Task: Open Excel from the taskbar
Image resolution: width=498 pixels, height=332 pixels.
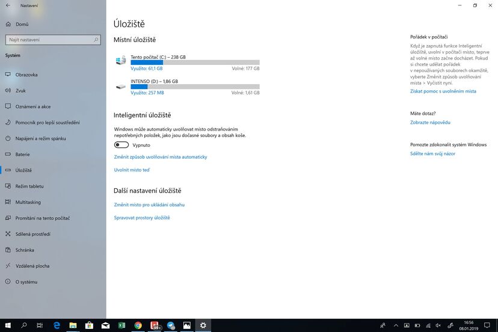Action: pos(121,325)
